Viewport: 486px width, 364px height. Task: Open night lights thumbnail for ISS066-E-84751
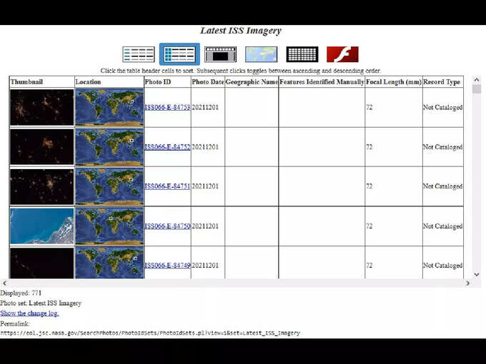[42, 186]
